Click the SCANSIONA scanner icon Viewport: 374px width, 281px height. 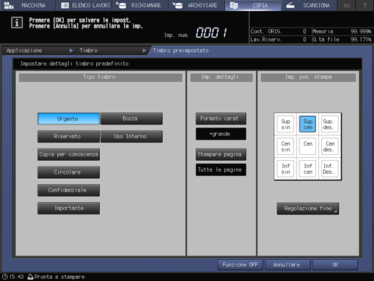point(290,5)
